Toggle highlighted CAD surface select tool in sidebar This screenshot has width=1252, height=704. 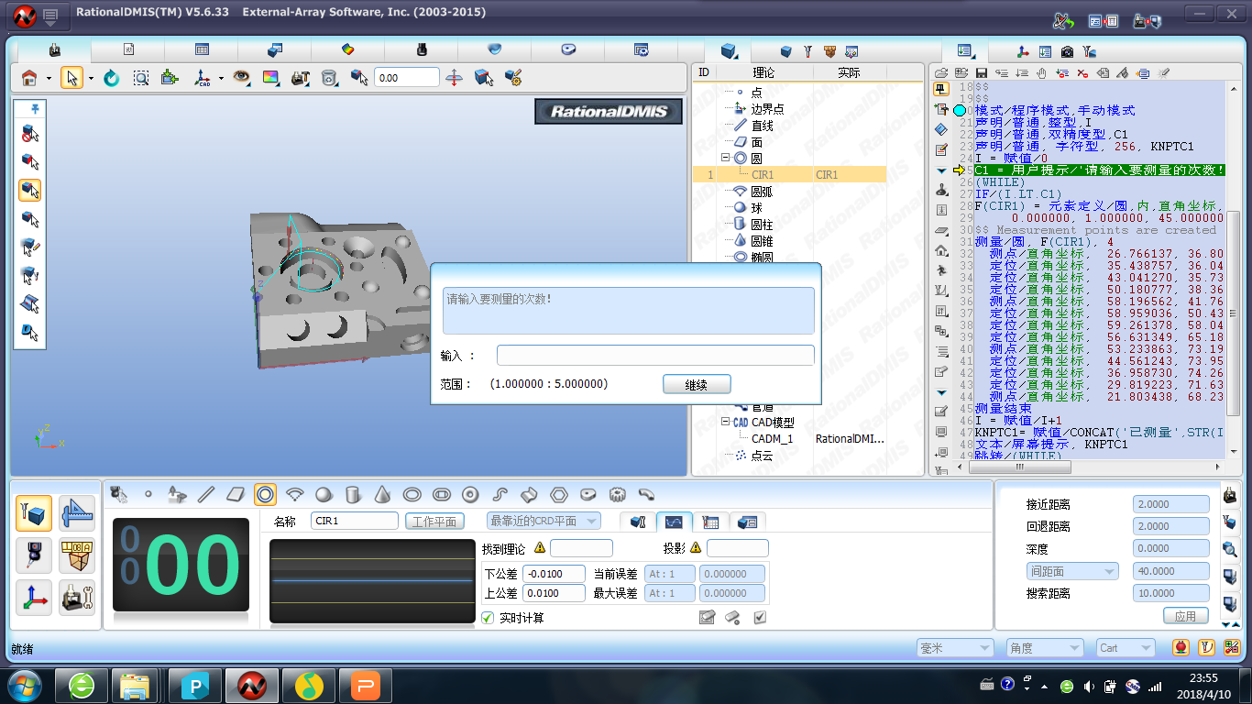point(30,190)
